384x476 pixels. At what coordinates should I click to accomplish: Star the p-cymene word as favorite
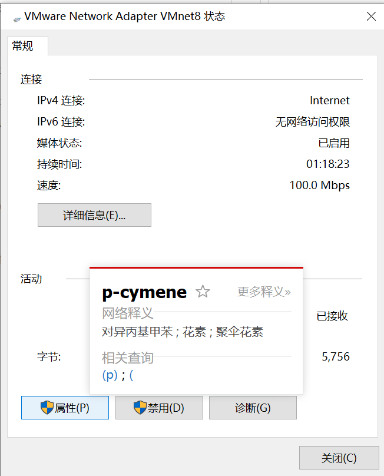tap(203, 292)
